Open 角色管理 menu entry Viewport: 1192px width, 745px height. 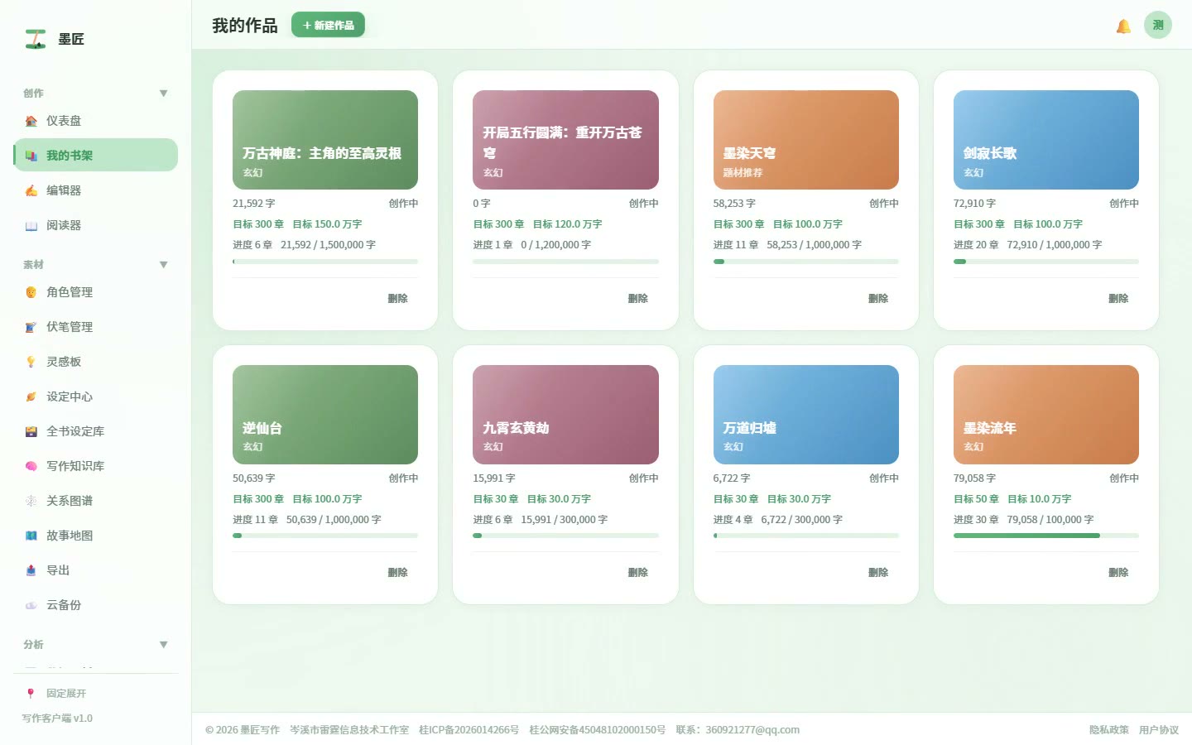coord(96,292)
